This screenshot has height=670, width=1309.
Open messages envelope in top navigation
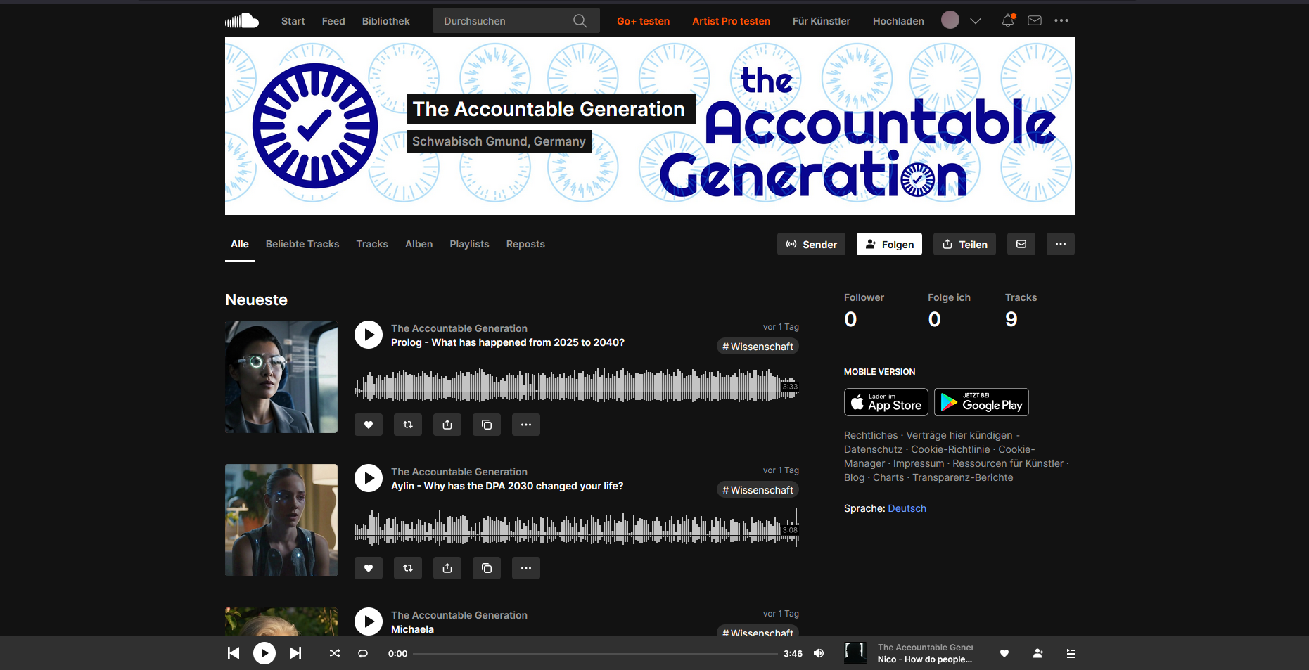pyautogui.click(x=1034, y=21)
